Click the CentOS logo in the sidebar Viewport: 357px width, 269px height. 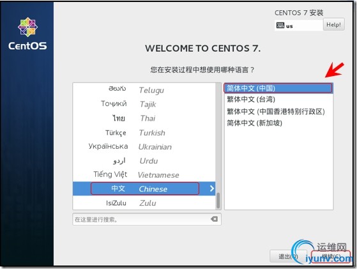(27, 34)
